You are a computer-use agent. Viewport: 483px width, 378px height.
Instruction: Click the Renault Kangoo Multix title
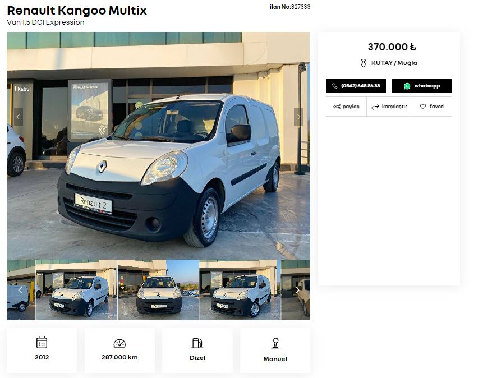click(77, 11)
